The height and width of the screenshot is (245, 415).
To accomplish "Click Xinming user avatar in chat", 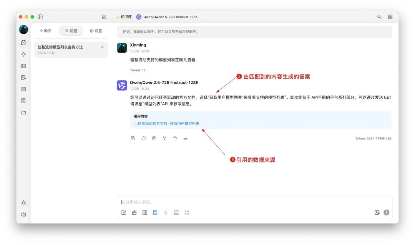I will (122, 48).
